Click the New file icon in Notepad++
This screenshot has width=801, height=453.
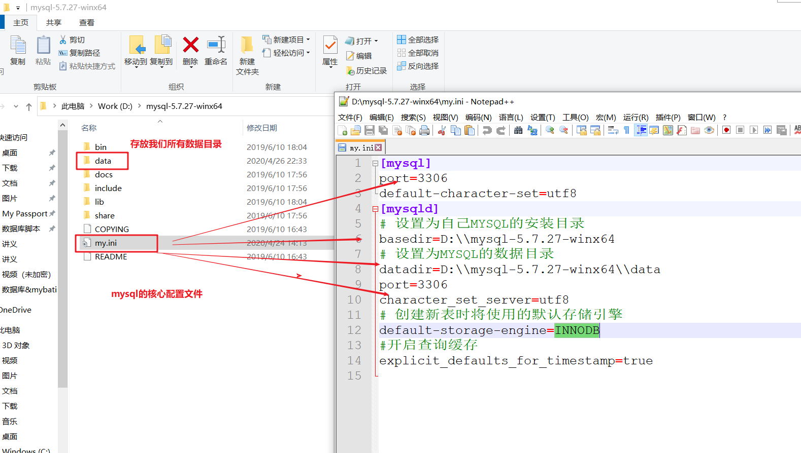pos(343,131)
